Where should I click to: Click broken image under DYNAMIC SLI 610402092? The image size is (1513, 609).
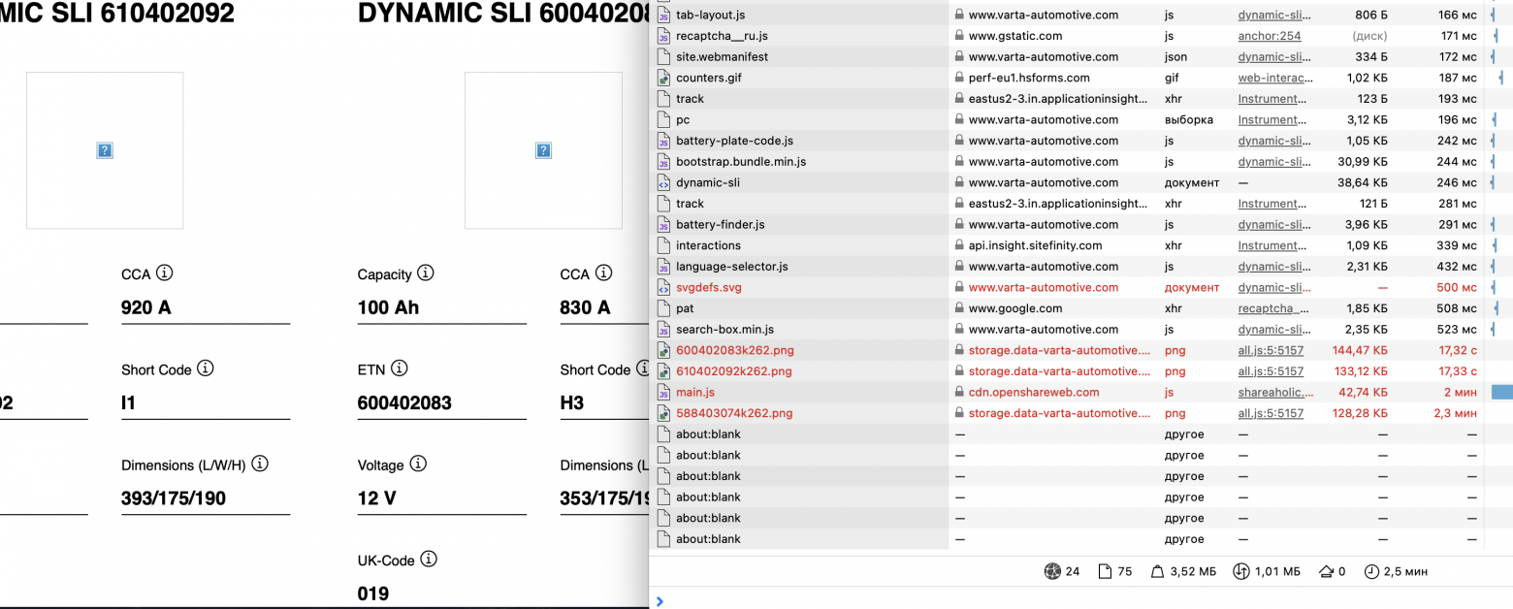[x=105, y=150]
